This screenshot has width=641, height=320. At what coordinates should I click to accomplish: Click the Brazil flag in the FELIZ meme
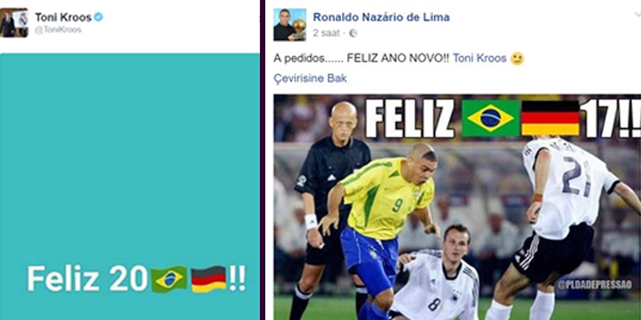pyautogui.click(x=490, y=118)
